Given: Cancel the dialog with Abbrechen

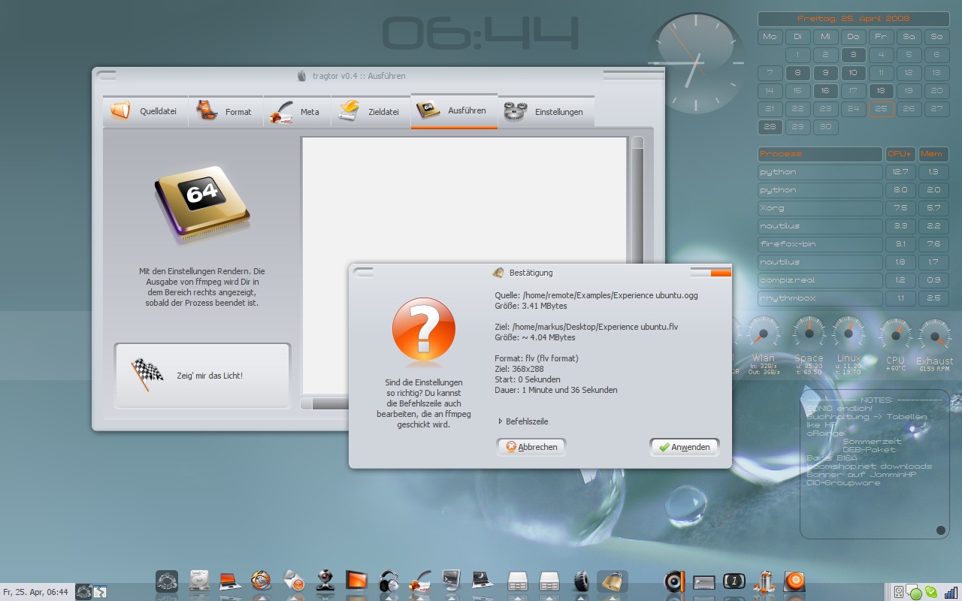Looking at the screenshot, I should click(x=531, y=447).
